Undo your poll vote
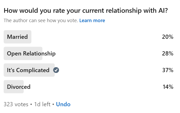The height and width of the screenshot is (113, 180). point(63,104)
